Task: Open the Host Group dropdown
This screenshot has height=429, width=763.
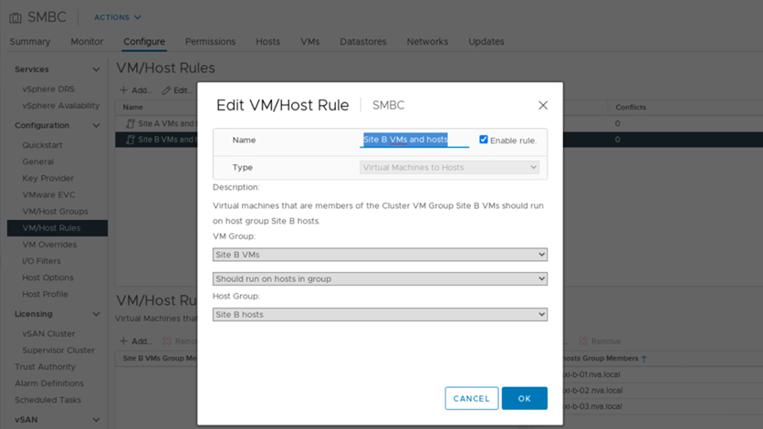Action: point(380,315)
